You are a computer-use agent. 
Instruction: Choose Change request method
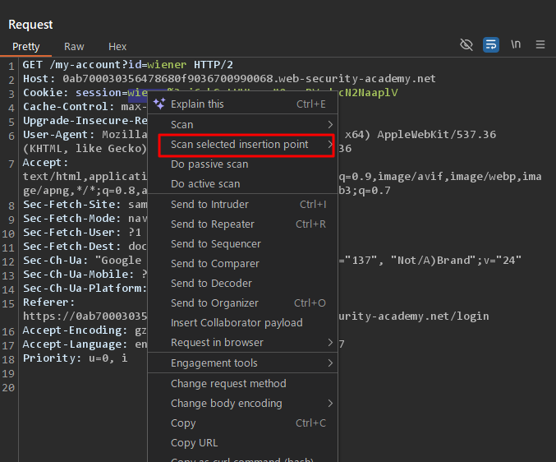[242, 384]
